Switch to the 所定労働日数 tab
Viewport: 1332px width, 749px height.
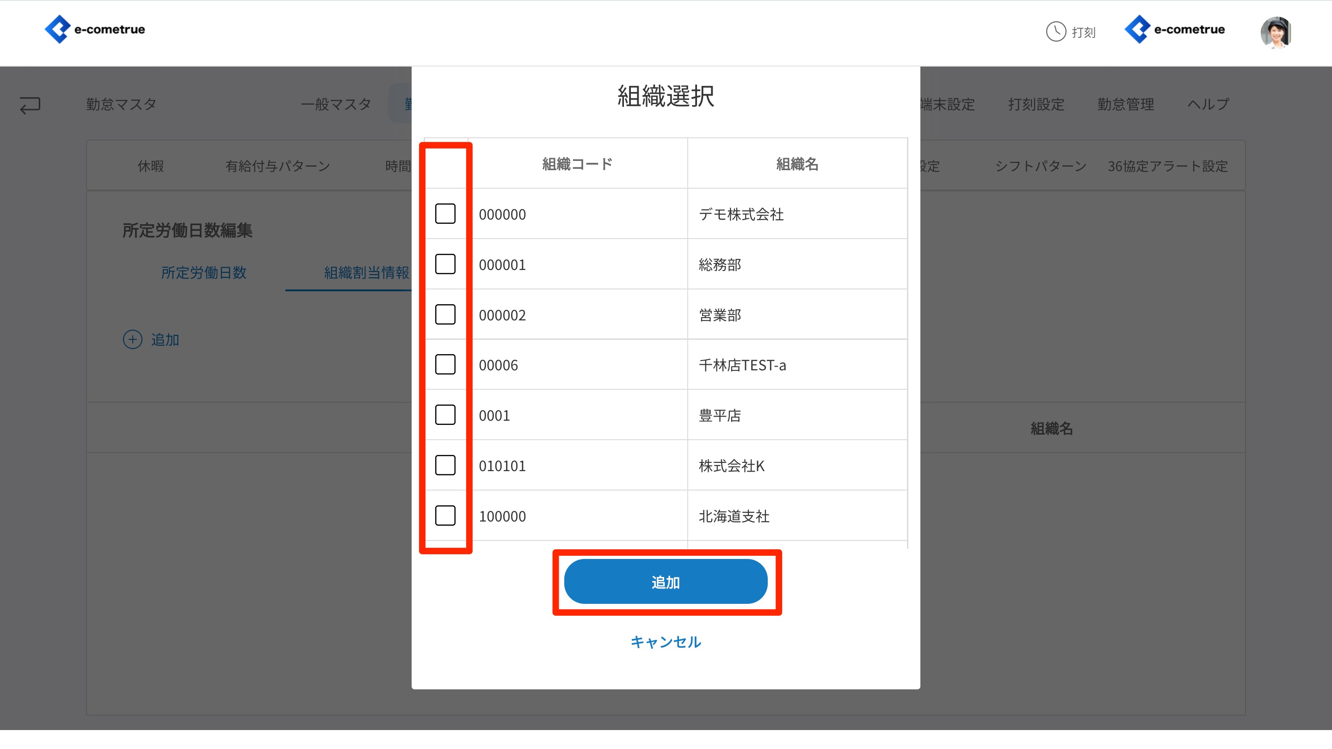click(x=203, y=272)
